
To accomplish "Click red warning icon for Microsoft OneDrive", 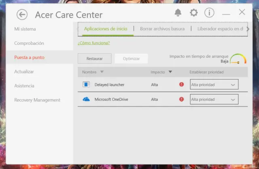I will tap(181, 99).
